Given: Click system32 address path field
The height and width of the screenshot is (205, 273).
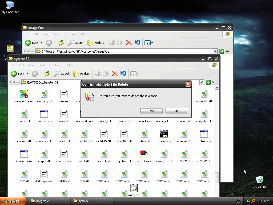Looking at the screenshot, I should coord(111,82).
